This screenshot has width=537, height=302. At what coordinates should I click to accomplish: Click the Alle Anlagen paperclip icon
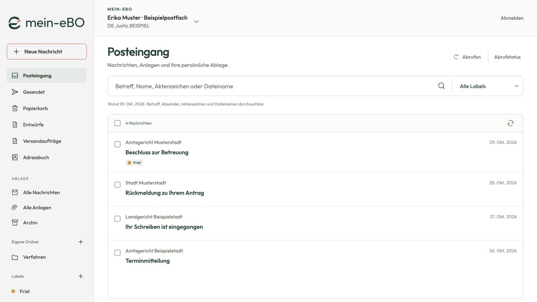point(15,208)
